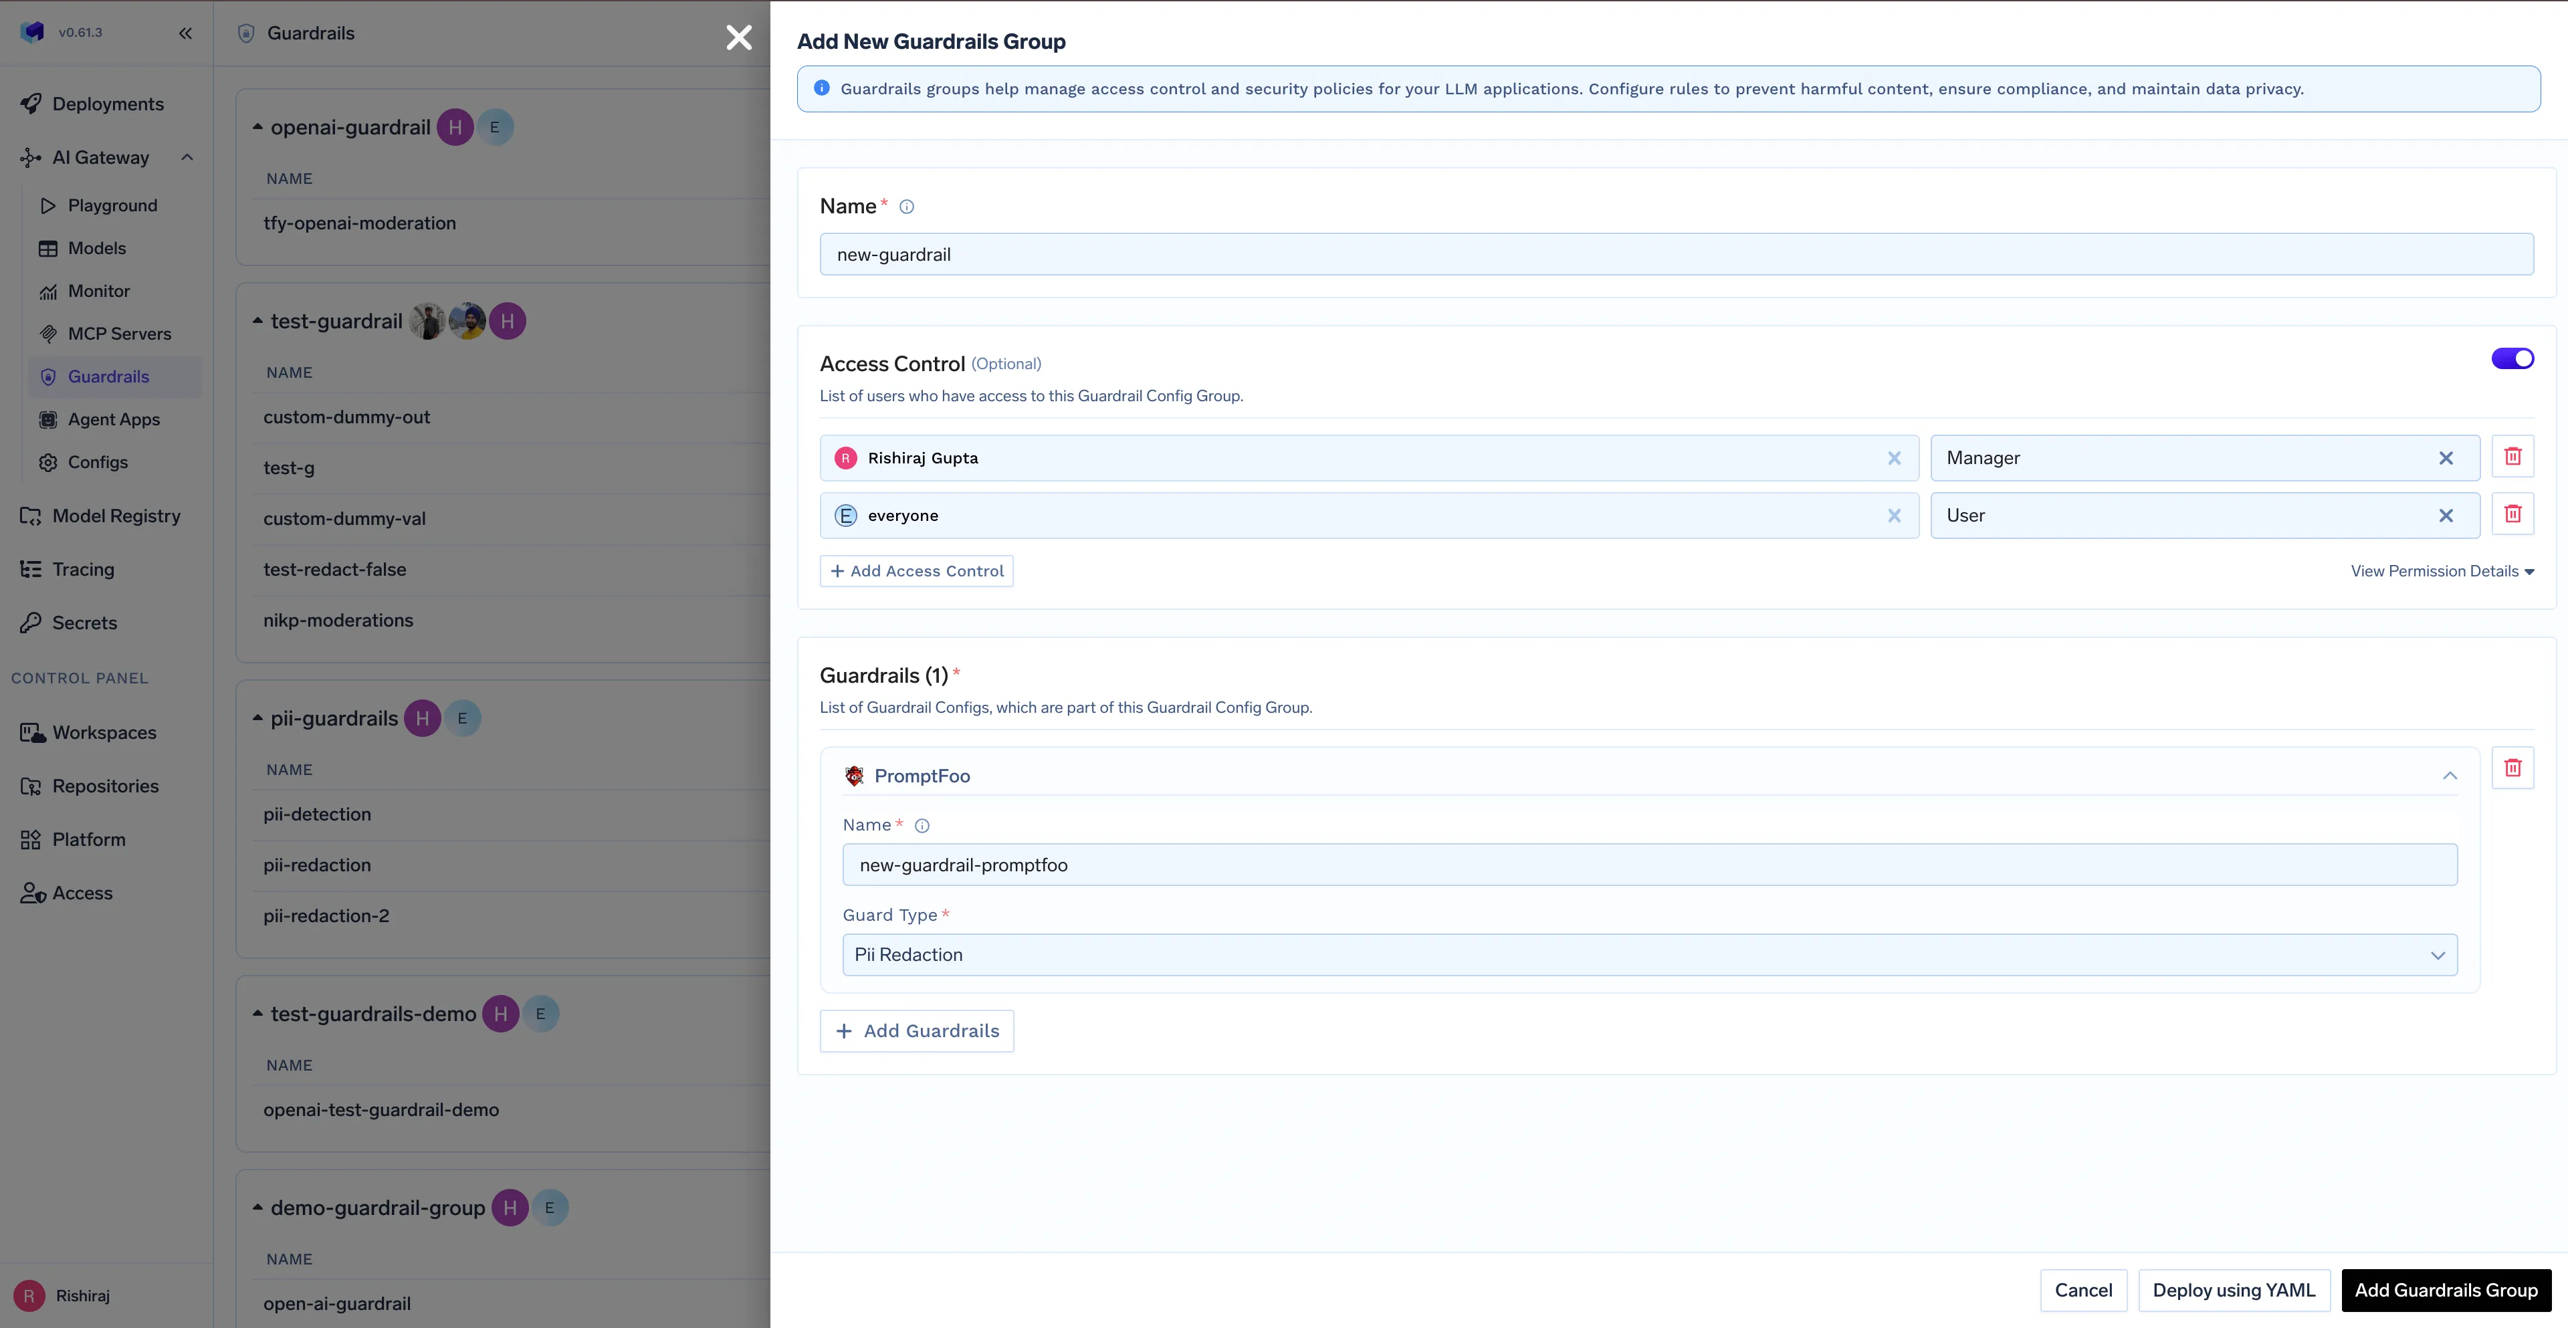Screen dimensions: 2568x1328
Task: Disable the Access Control toggle
Action: (2512, 358)
